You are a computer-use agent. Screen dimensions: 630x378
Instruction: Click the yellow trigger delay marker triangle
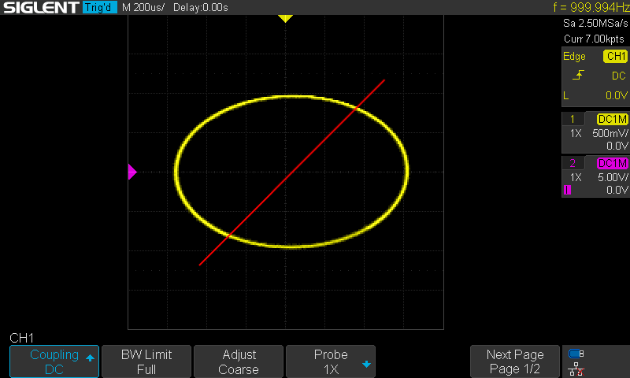pyautogui.click(x=285, y=18)
